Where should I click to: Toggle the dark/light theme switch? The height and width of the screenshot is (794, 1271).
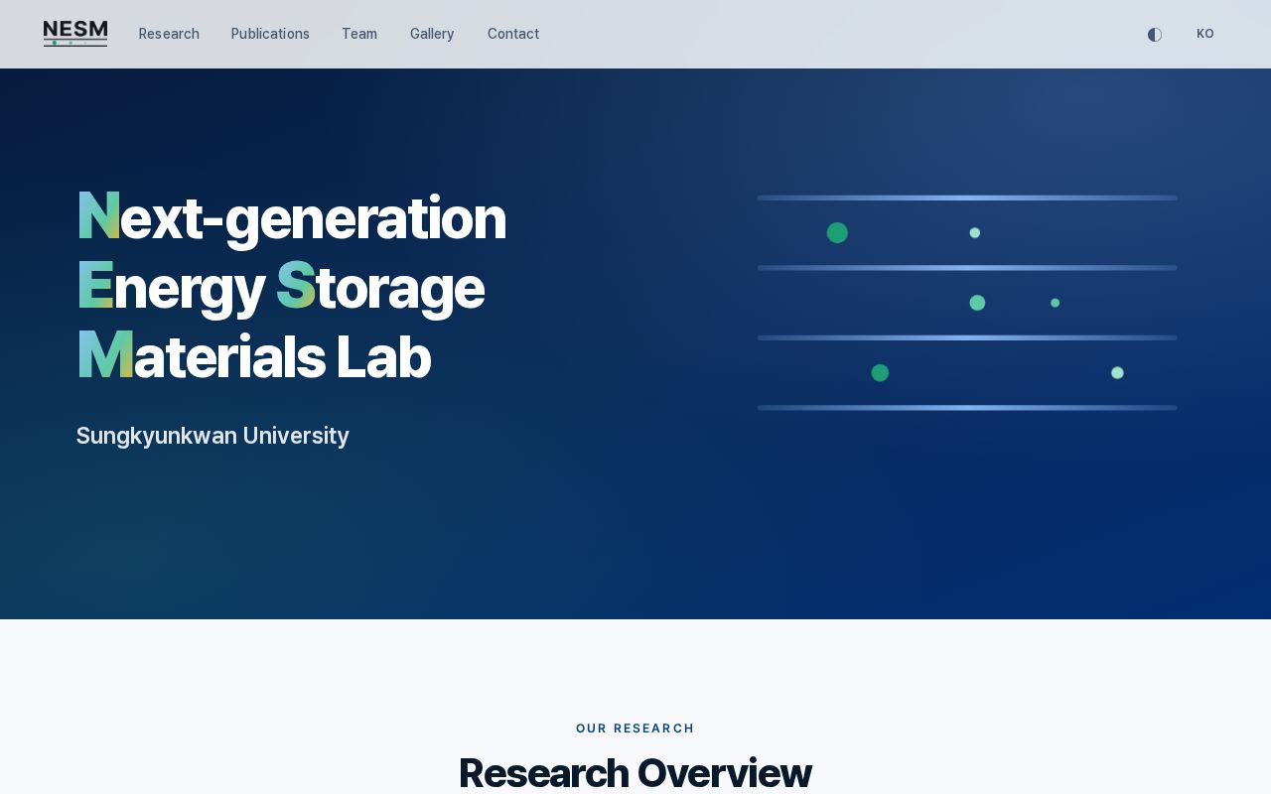pyautogui.click(x=1154, y=34)
